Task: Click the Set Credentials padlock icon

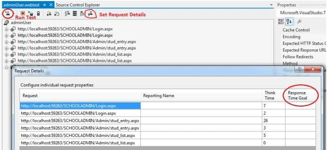Action: [x=38, y=14]
